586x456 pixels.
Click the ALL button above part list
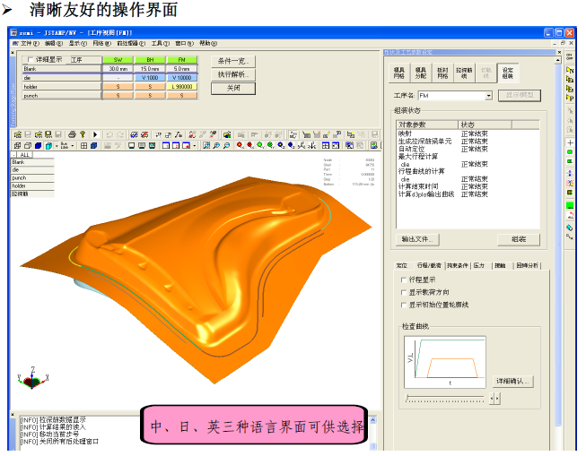pos(24,155)
